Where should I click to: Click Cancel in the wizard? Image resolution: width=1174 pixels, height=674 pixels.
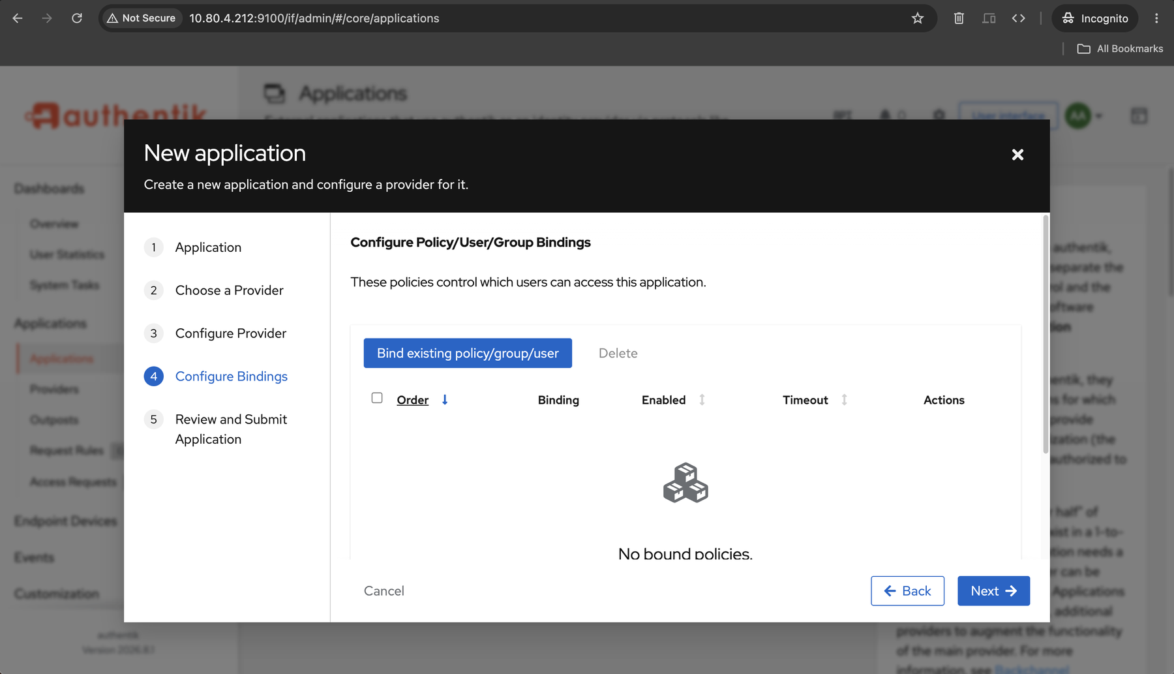tap(384, 591)
